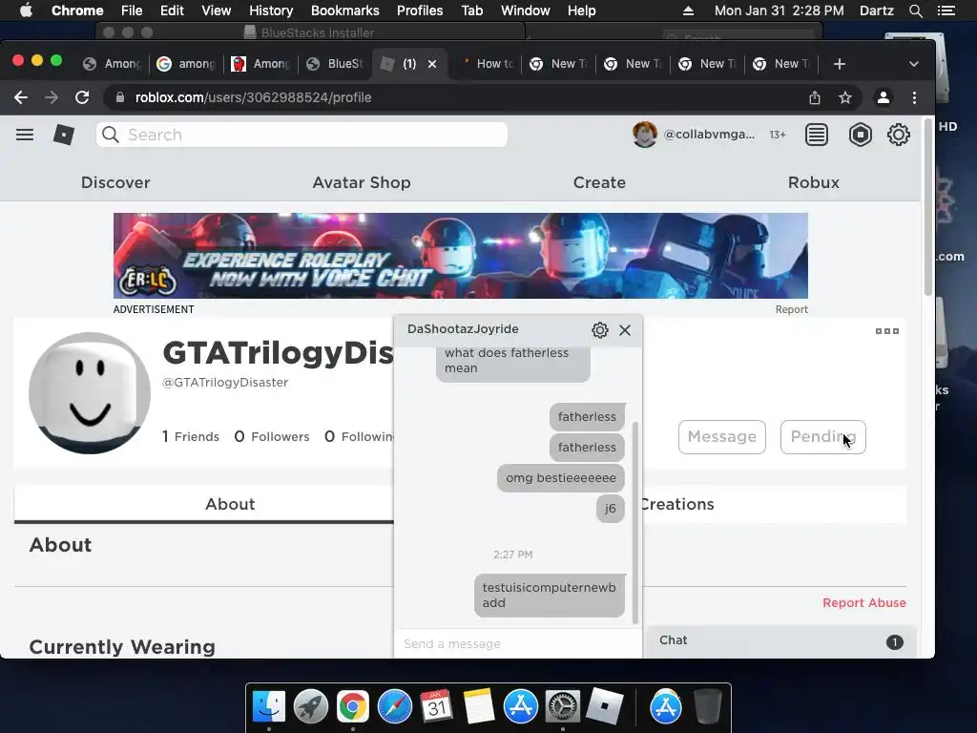Close the DaShootazJoyride chat window

[625, 329]
